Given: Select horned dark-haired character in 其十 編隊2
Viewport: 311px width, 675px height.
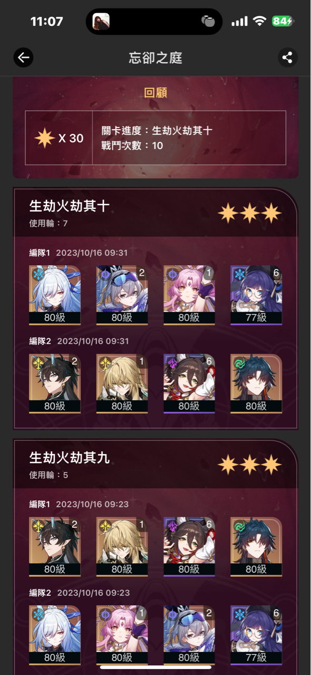Looking at the screenshot, I should tap(55, 384).
